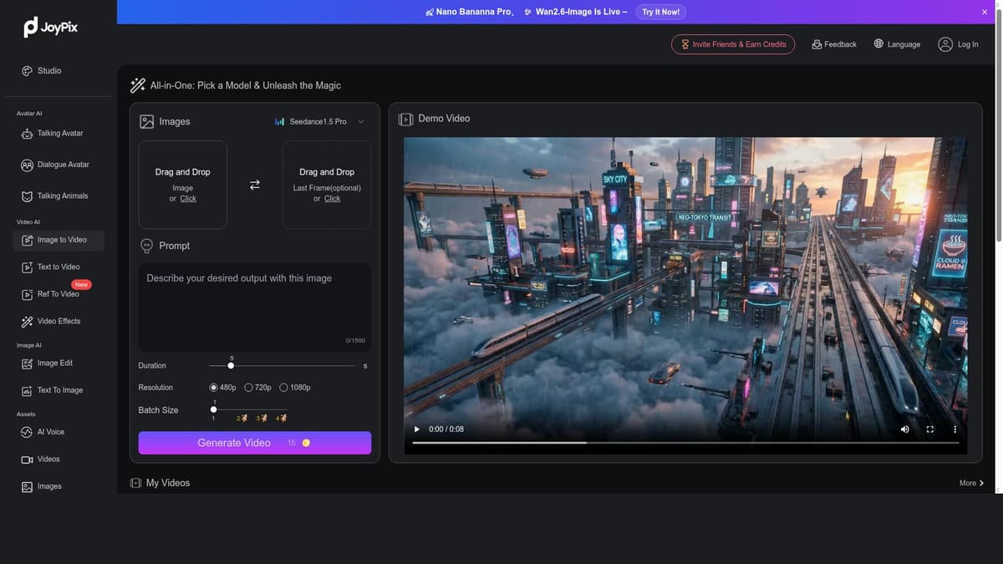Viewport: 1003px width, 564px height.
Task: Click into the Prompt description text area
Action: coord(255,307)
